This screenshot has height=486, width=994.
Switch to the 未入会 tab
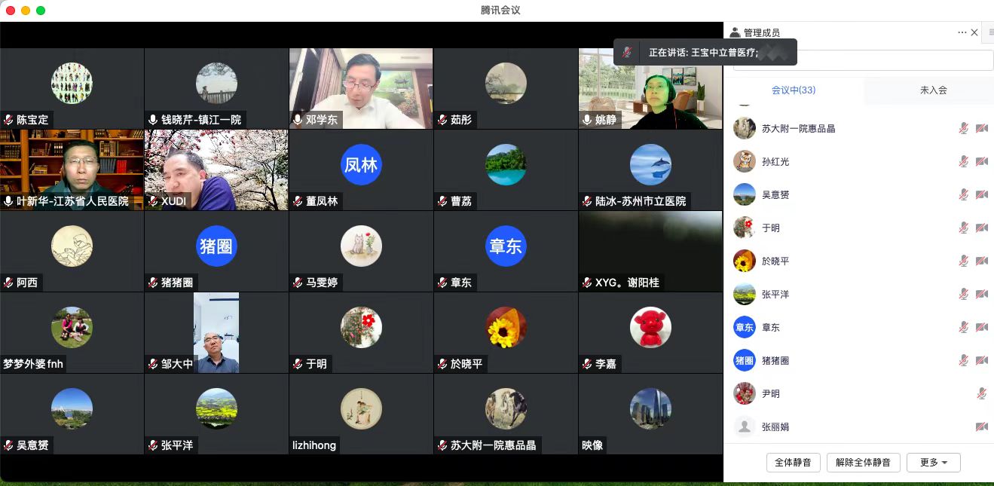[933, 90]
